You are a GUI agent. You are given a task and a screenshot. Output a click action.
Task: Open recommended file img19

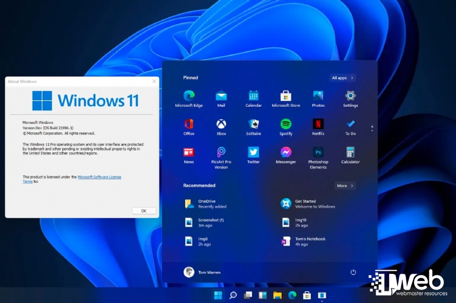point(295,223)
